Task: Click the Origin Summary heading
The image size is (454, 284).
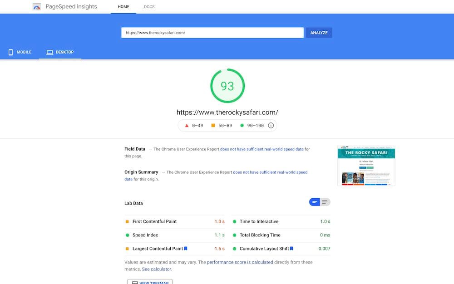Action: pos(141,172)
